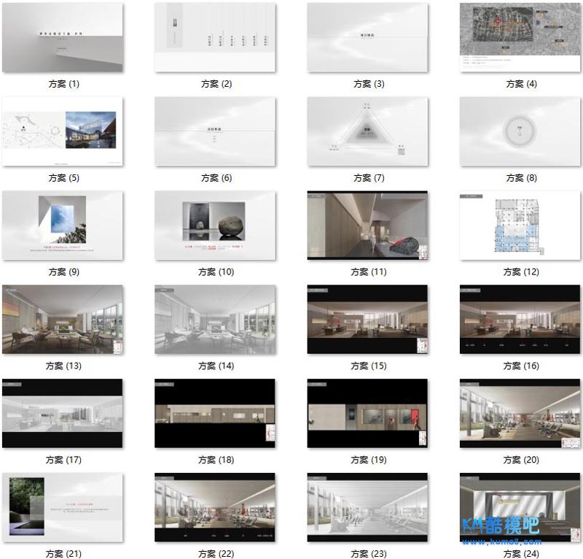Click the 方案 (8) circle diagram thumbnail

(x=520, y=132)
